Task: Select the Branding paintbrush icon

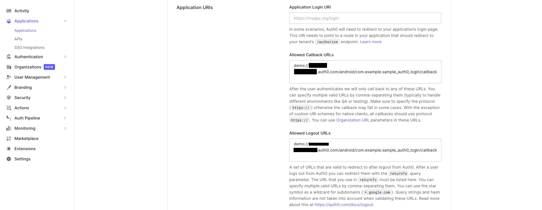Action: pyautogui.click(x=9, y=87)
